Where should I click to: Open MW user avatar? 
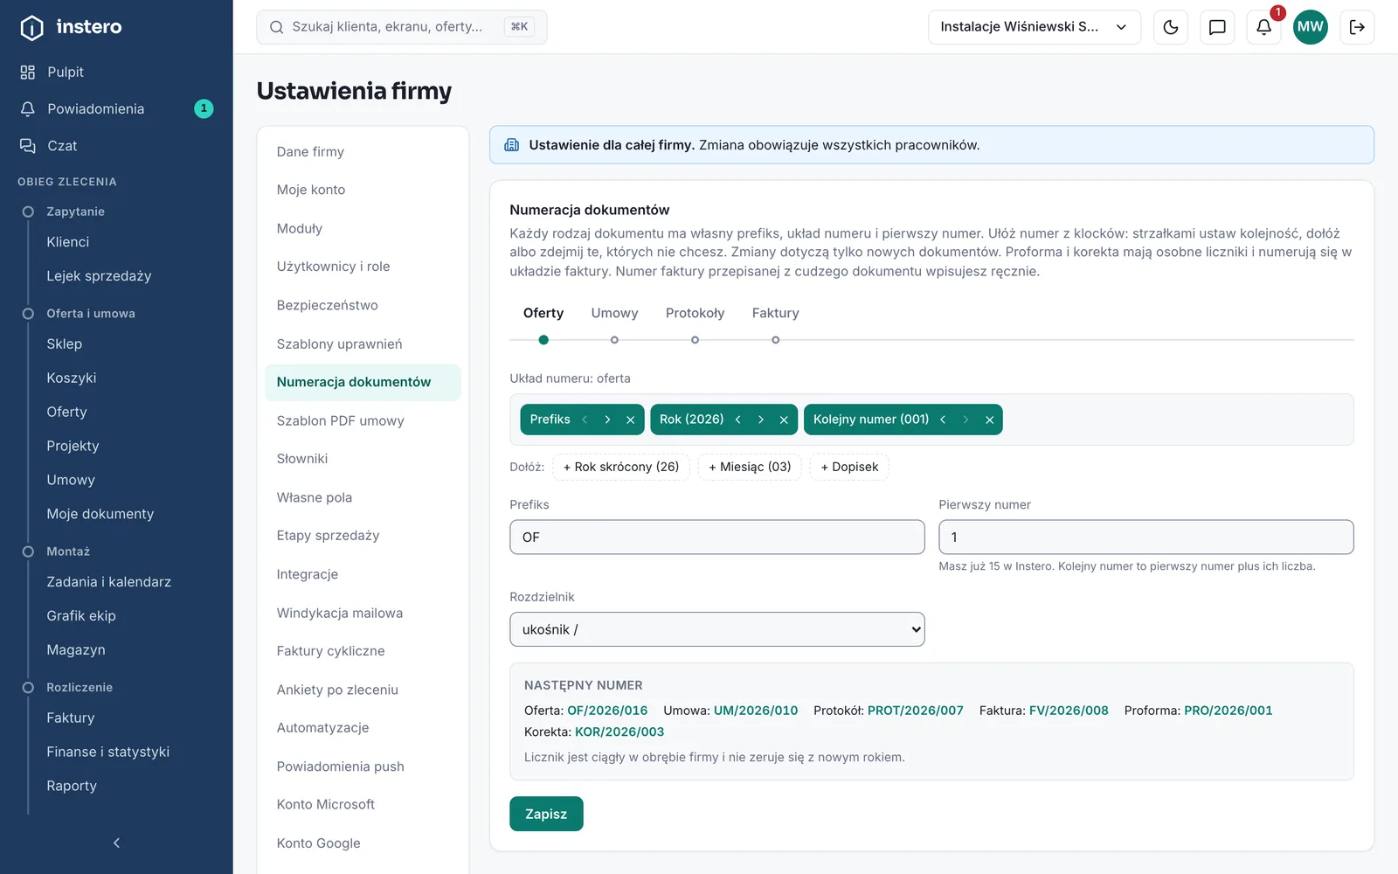(1310, 27)
